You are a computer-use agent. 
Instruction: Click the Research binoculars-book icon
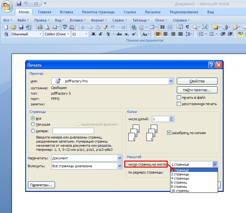[72, 27]
